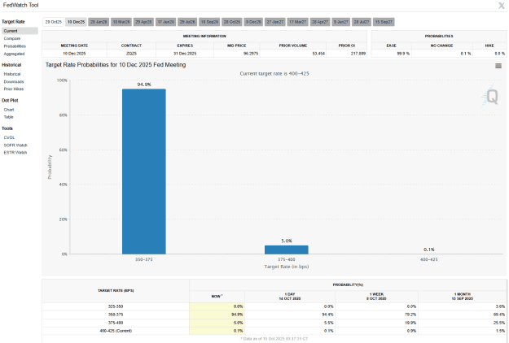
Task: Click the MID PRICE column header
Action: point(237,46)
